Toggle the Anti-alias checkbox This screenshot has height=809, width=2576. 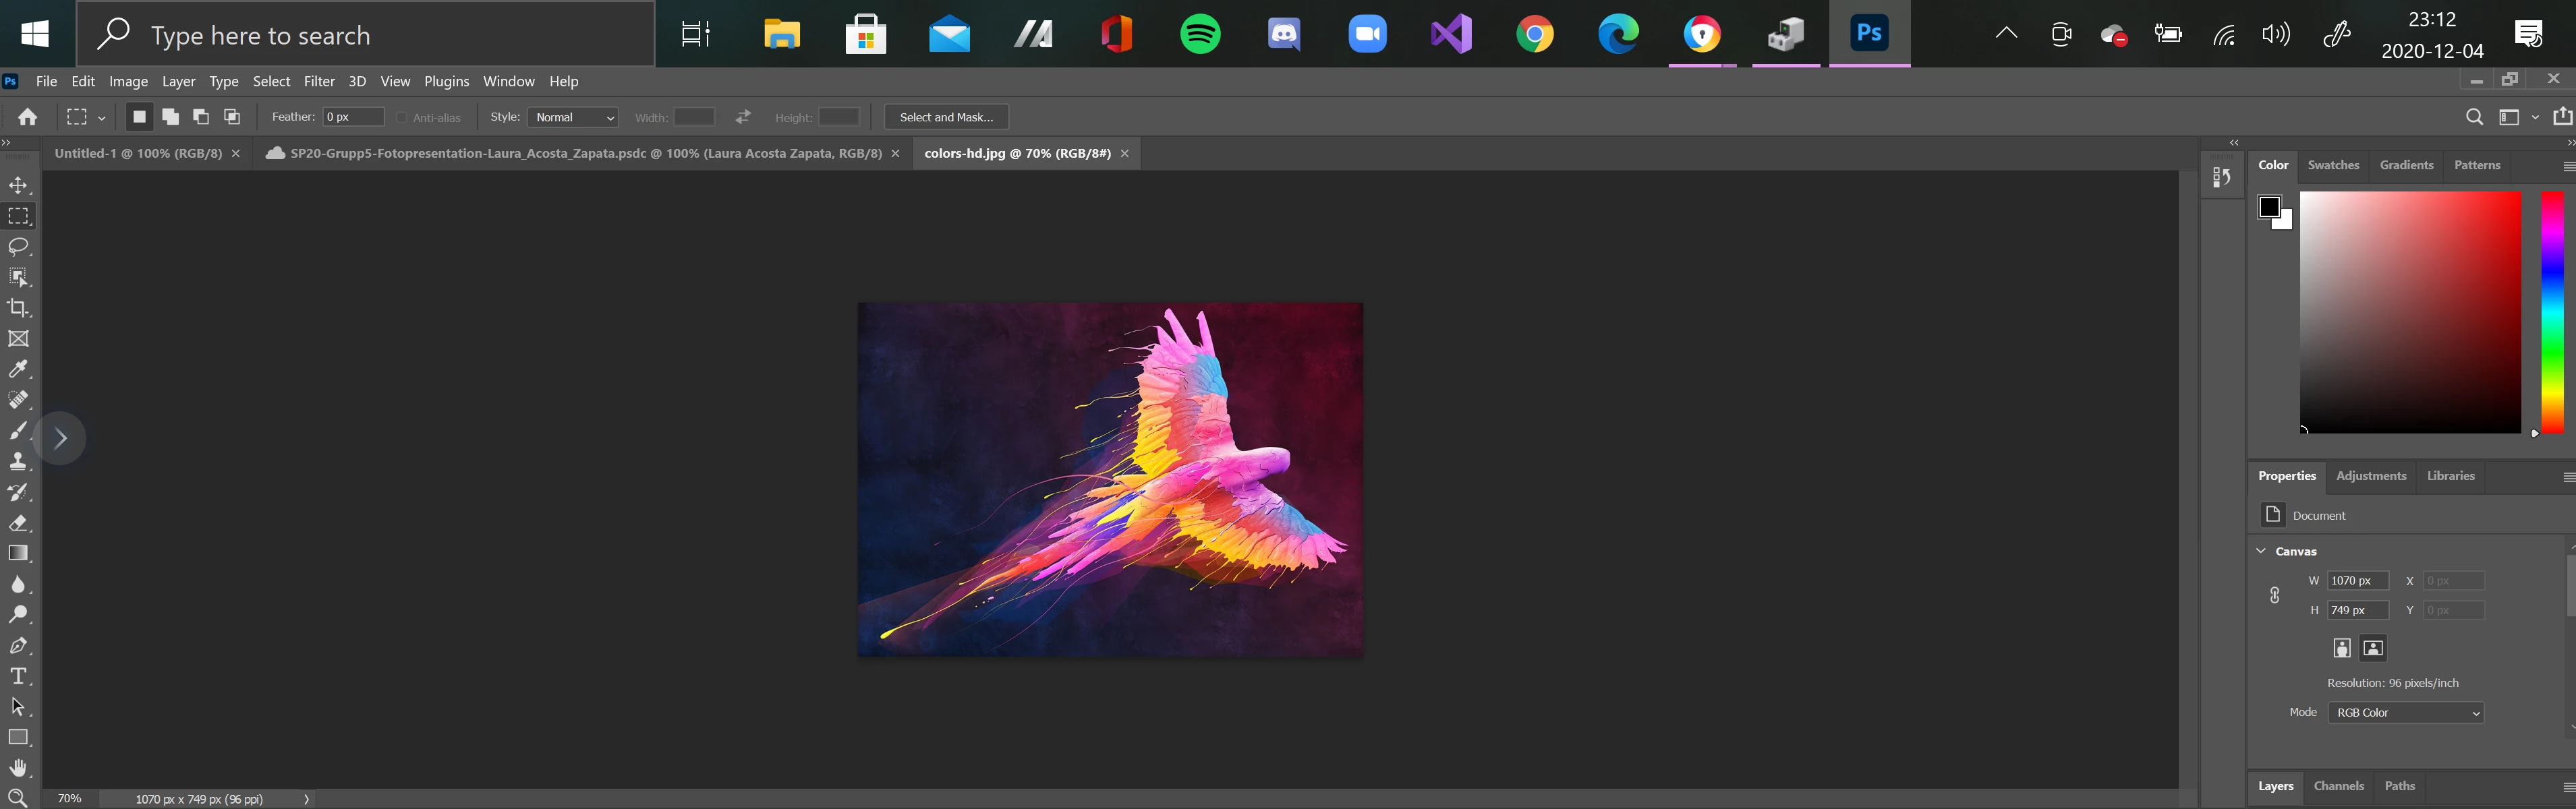click(x=401, y=118)
